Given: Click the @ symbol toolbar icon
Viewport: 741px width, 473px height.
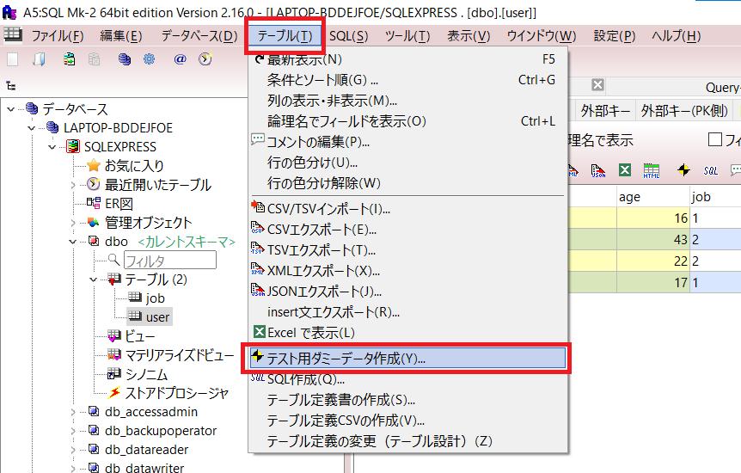Looking at the screenshot, I should (x=180, y=59).
